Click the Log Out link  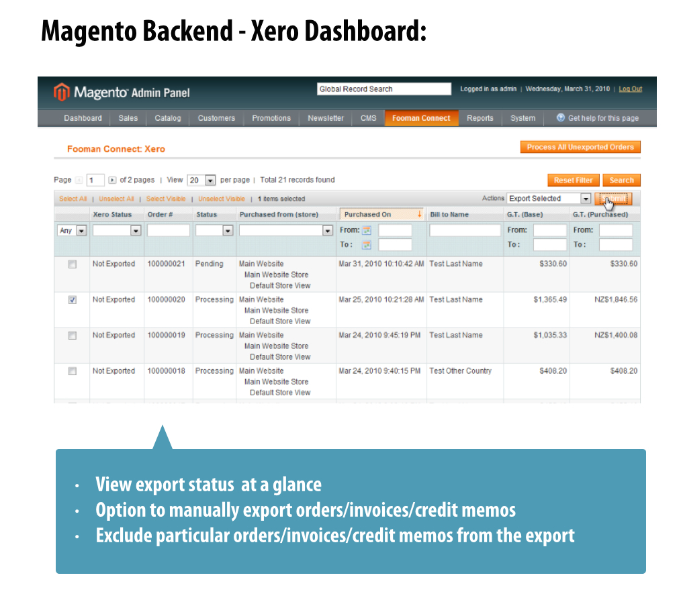[x=630, y=89]
